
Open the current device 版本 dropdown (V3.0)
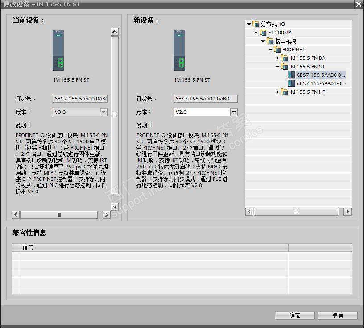pos(103,112)
